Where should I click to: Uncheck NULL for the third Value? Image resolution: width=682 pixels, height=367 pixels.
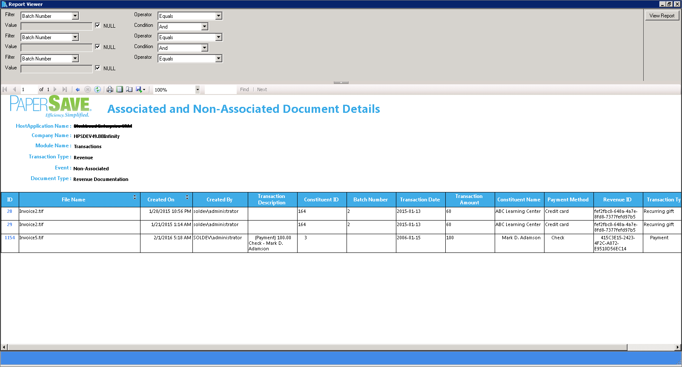point(97,68)
